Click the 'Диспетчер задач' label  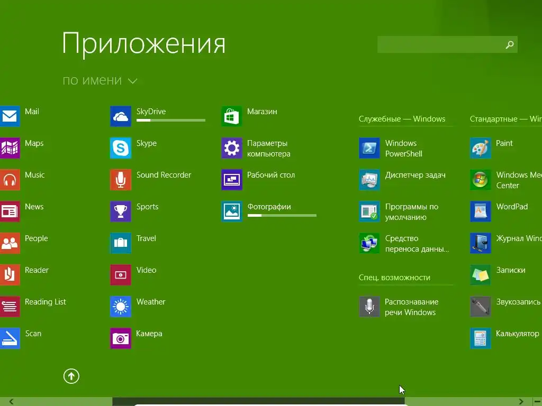tap(415, 175)
